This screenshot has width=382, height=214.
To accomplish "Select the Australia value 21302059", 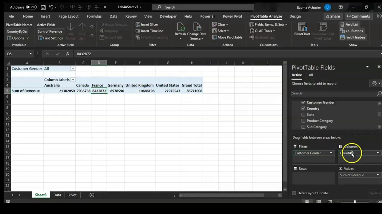I will coord(59,91).
